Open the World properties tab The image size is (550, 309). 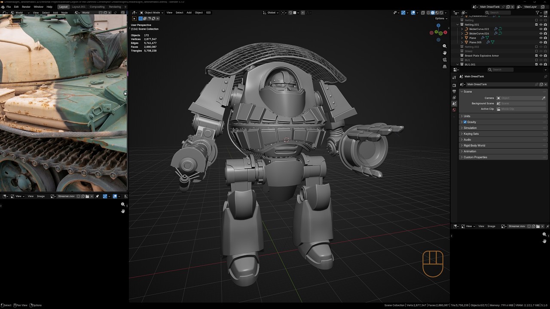454,110
